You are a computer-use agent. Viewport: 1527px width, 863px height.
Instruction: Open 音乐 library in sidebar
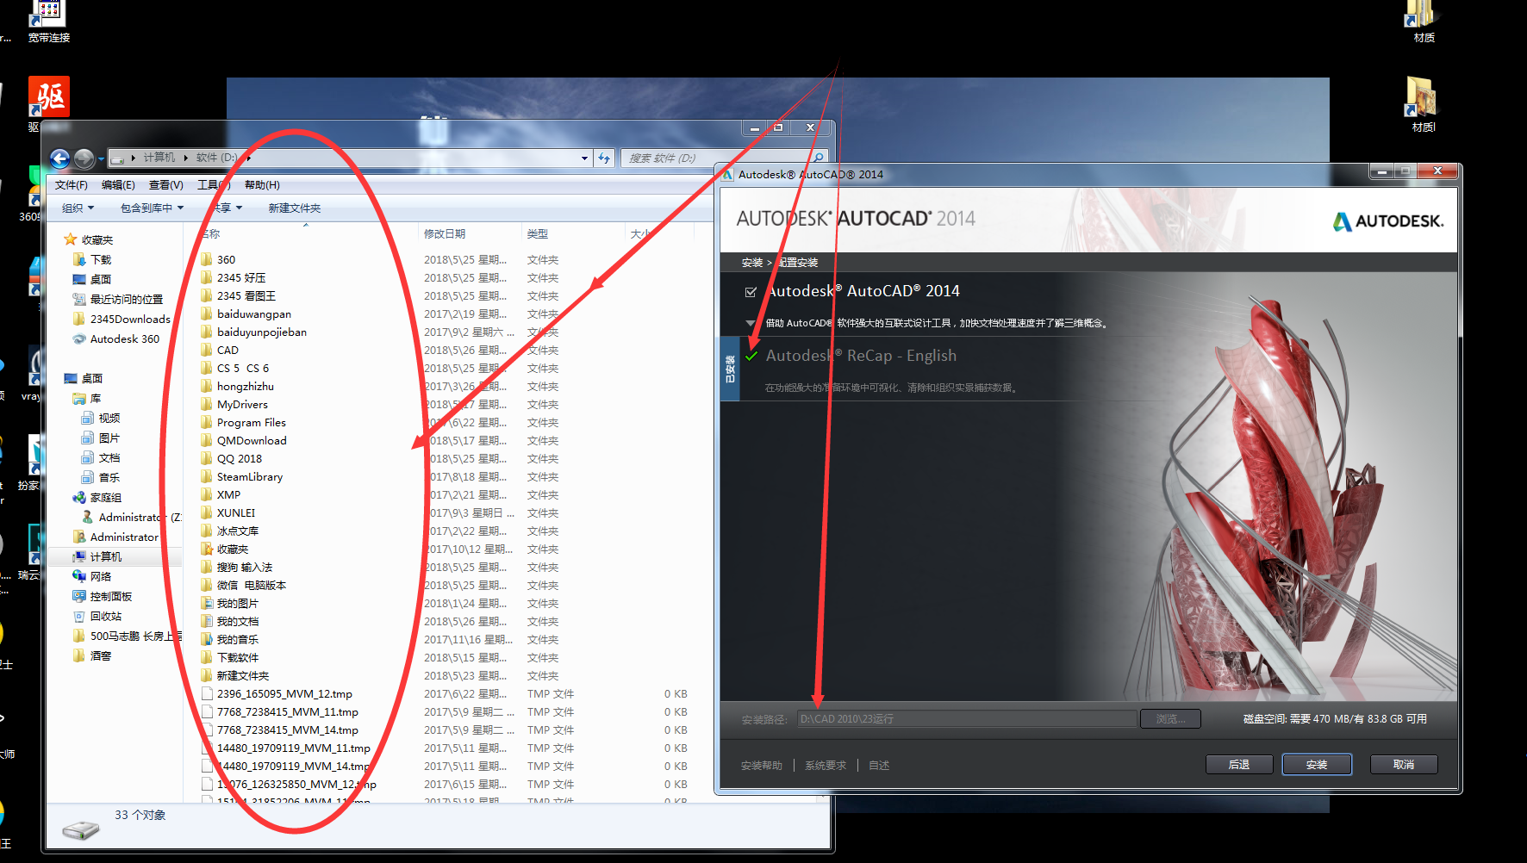point(109,477)
